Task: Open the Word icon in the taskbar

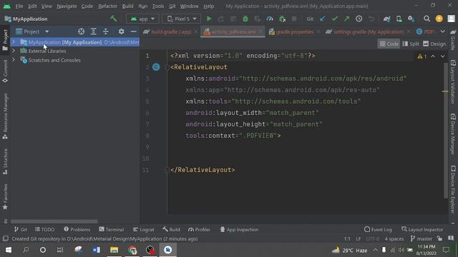Action: 97,250
